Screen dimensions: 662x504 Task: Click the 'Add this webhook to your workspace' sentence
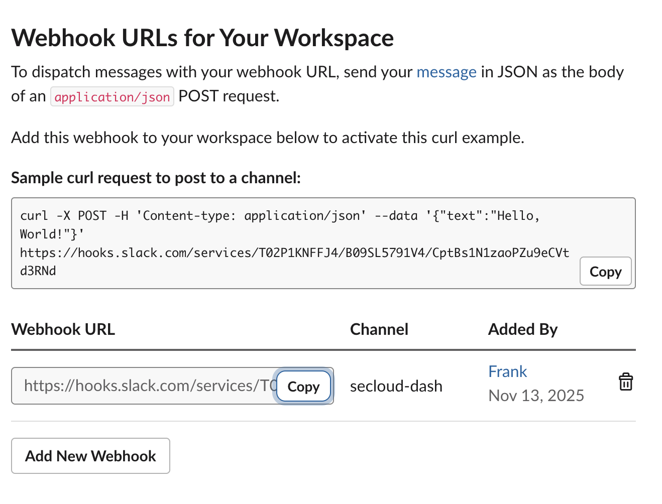pyautogui.click(x=267, y=138)
